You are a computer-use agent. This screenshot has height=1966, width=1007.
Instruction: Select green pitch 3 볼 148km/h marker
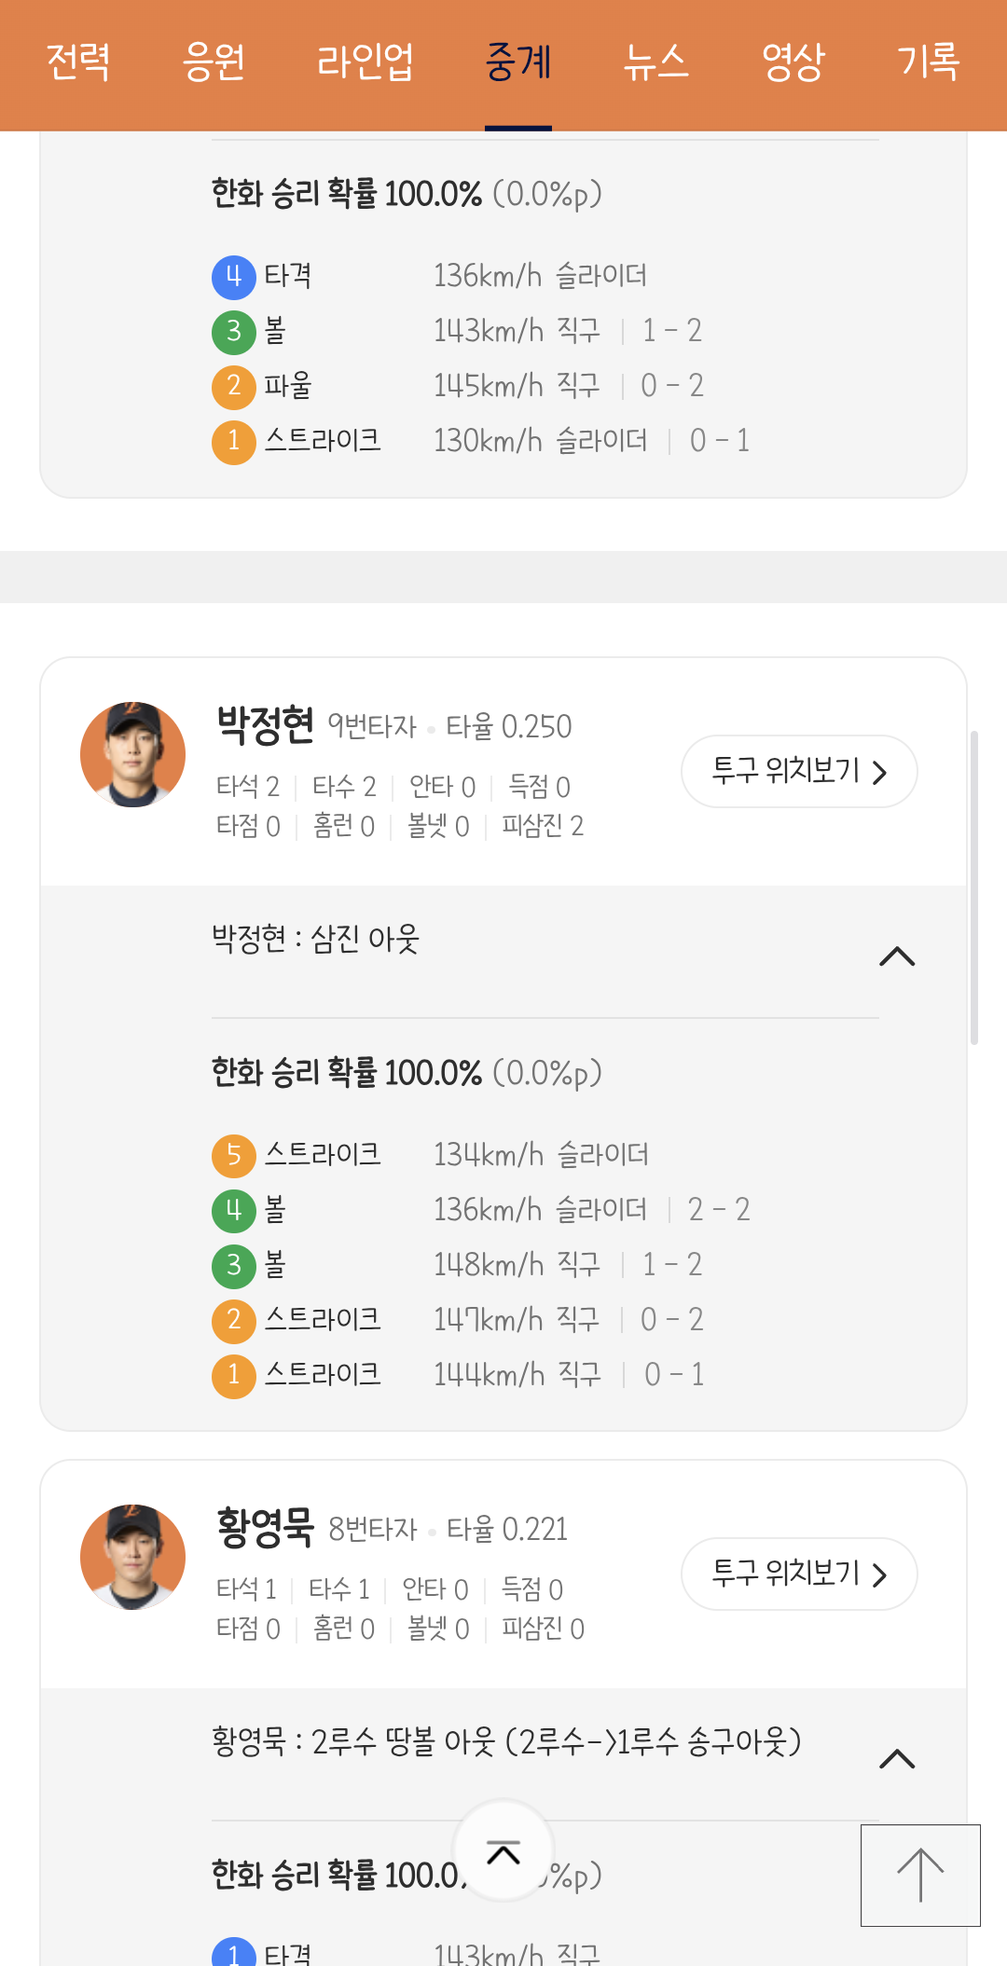(x=234, y=1265)
